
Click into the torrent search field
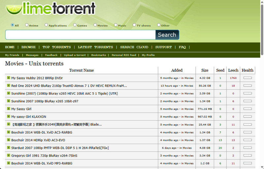[81, 35]
